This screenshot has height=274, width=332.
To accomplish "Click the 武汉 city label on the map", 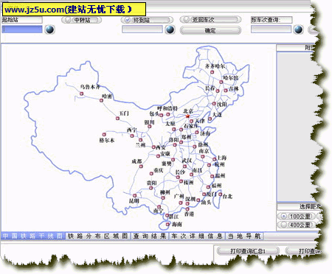I will [187, 161].
